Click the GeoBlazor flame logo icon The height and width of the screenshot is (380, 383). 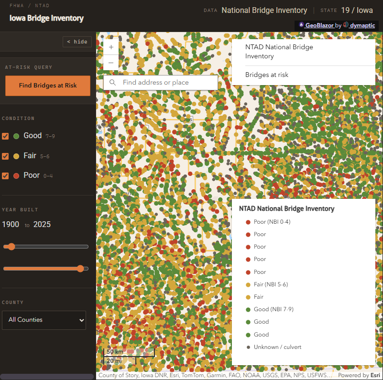tap(301, 25)
